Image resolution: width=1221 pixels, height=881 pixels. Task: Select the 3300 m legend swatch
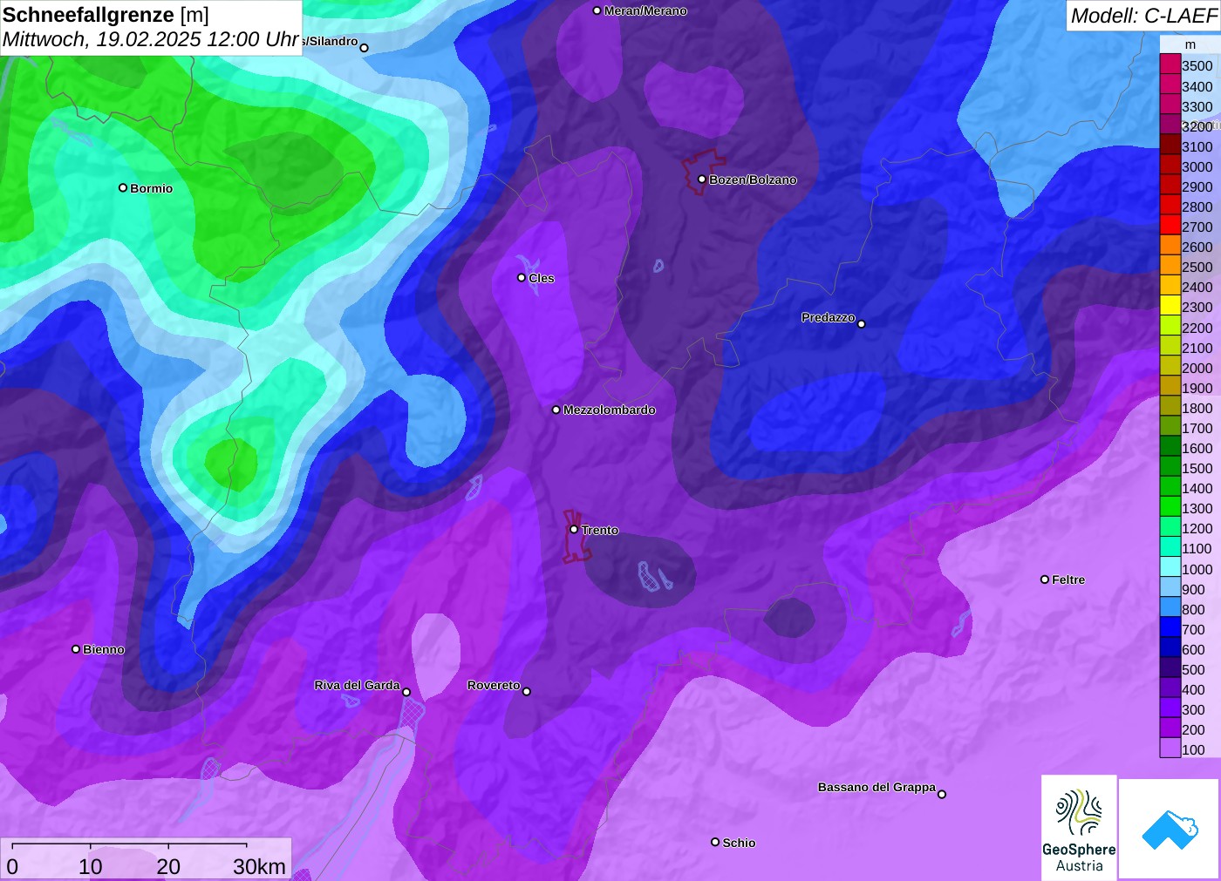coord(1170,105)
